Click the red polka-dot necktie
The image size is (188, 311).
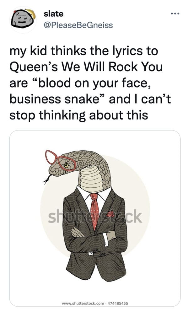coord(94,211)
